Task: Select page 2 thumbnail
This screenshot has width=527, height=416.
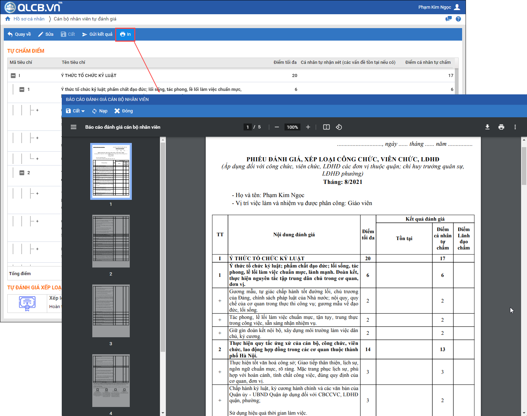Action: 111,241
